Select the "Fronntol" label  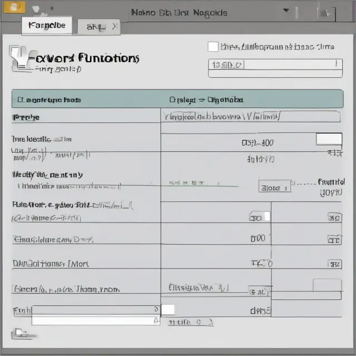pyautogui.click(x=332, y=182)
